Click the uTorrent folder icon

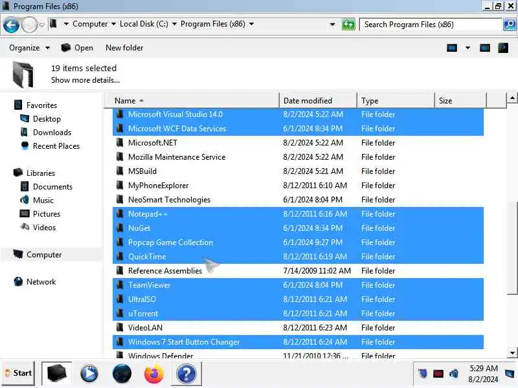120,314
